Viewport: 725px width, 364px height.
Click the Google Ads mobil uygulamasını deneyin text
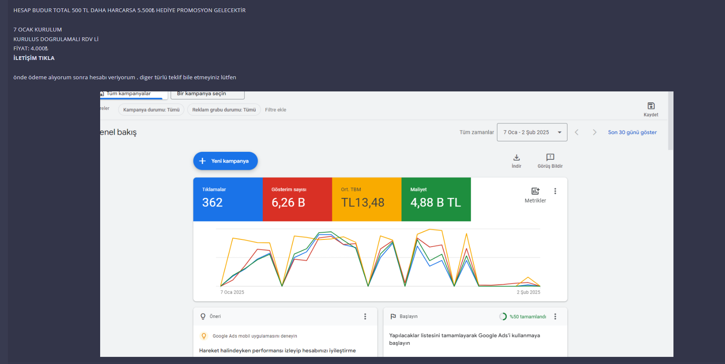point(255,336)
